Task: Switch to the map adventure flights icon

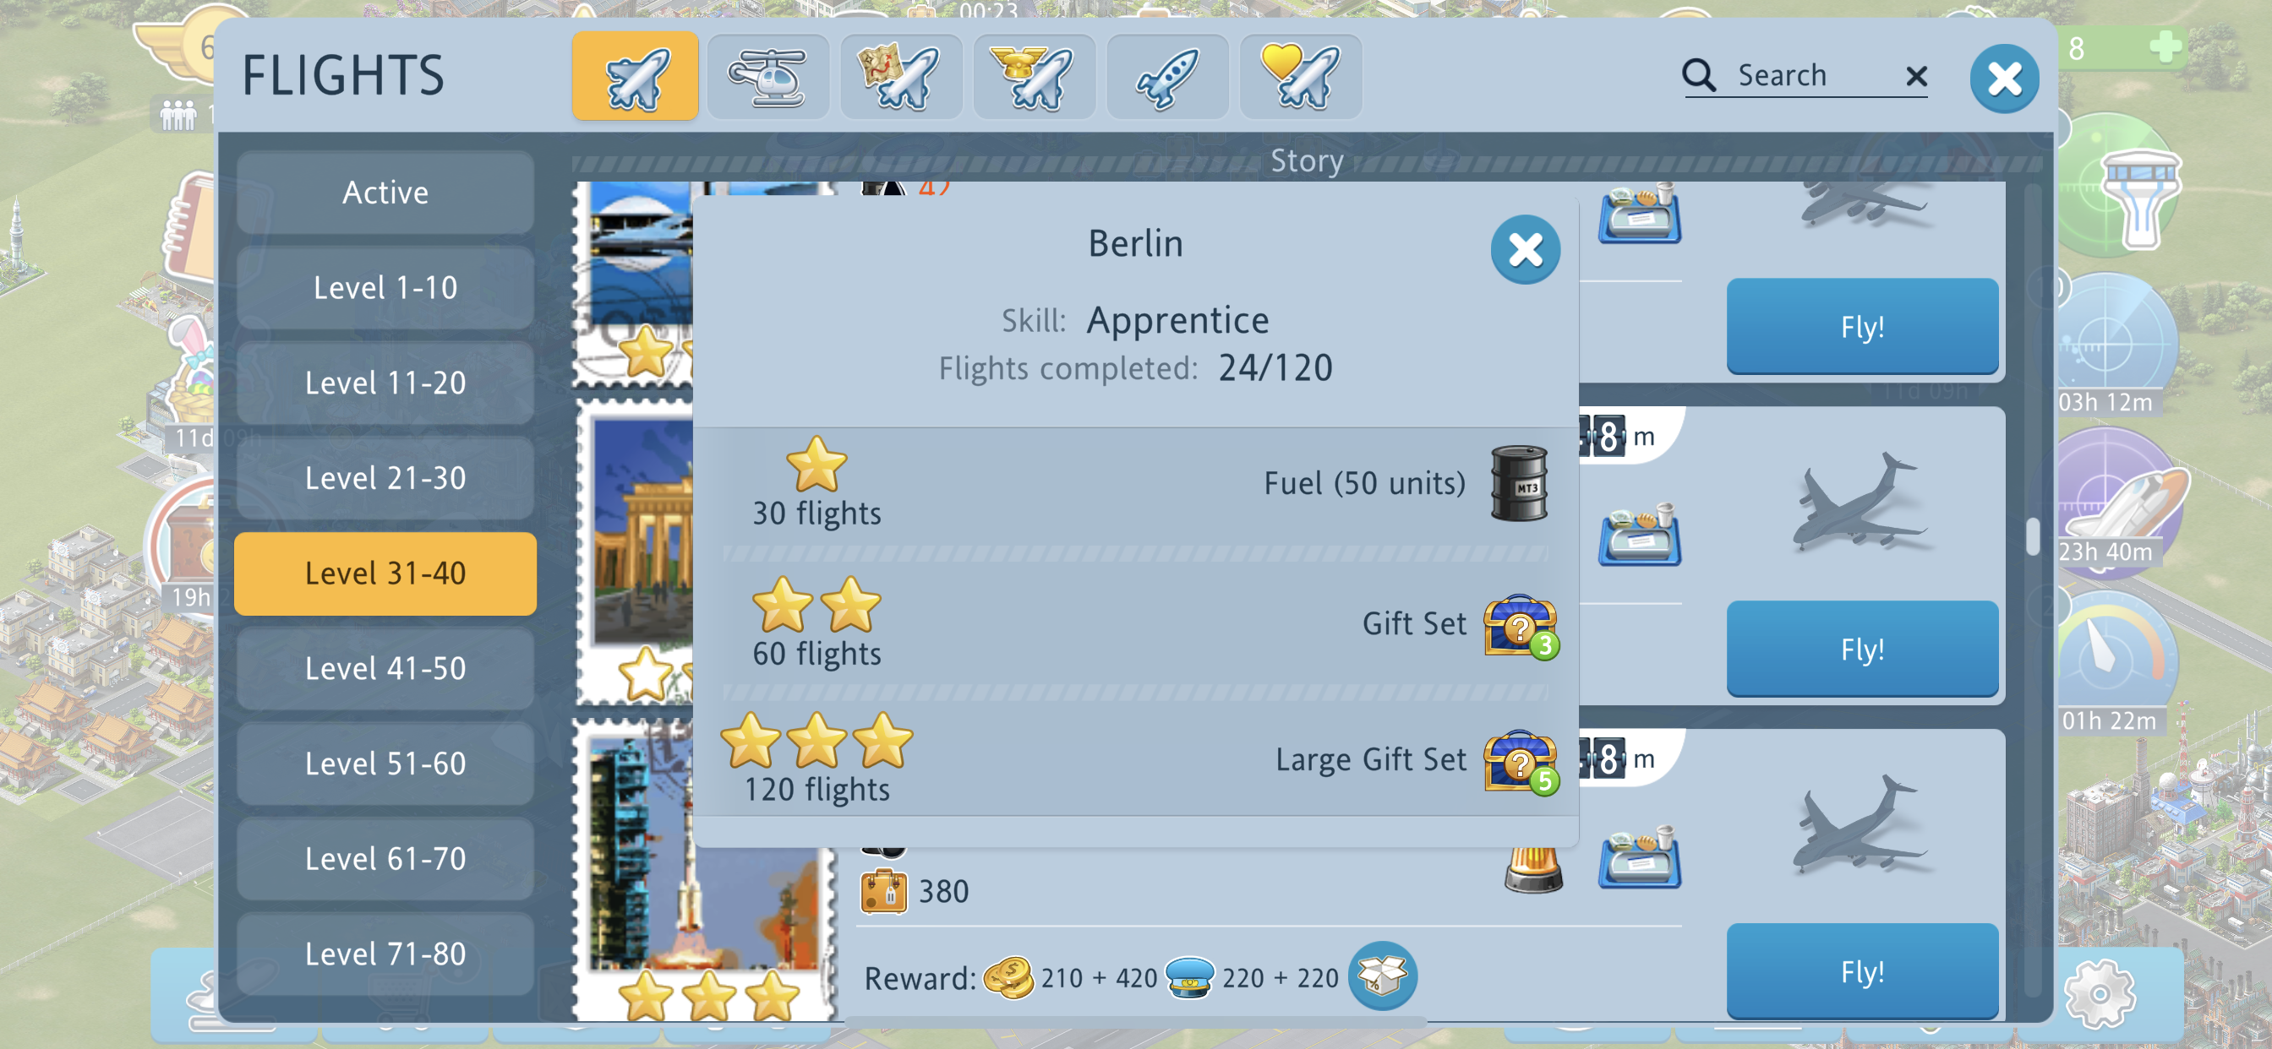Action: coord(900,76)
